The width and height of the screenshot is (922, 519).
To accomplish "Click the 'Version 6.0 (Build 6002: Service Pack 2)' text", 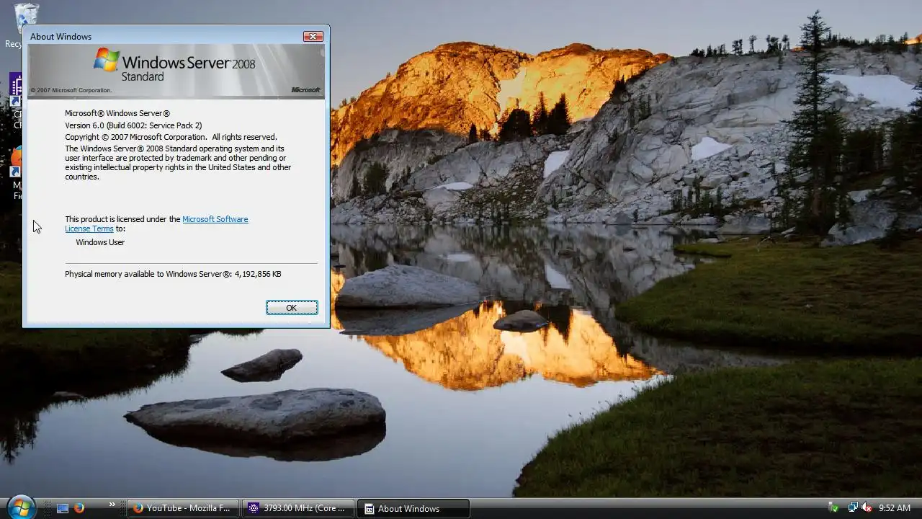I will 133,125.
